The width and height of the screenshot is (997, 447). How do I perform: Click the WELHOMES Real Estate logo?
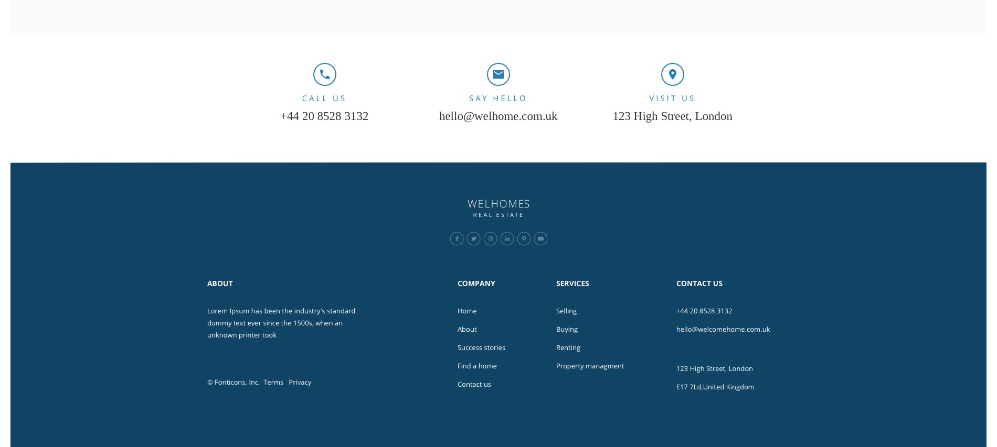click(x=498, y=208)
